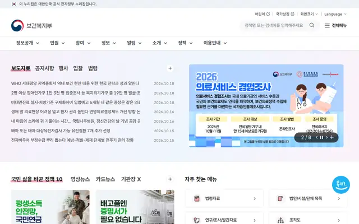The width and height of the screenshot is (359, 224).
Task: Click the plus icon beside 기관장 X
Action: (170, 179)
